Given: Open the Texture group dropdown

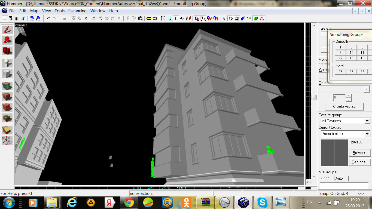Looking at the screenshot, I should tap(367, 121).
